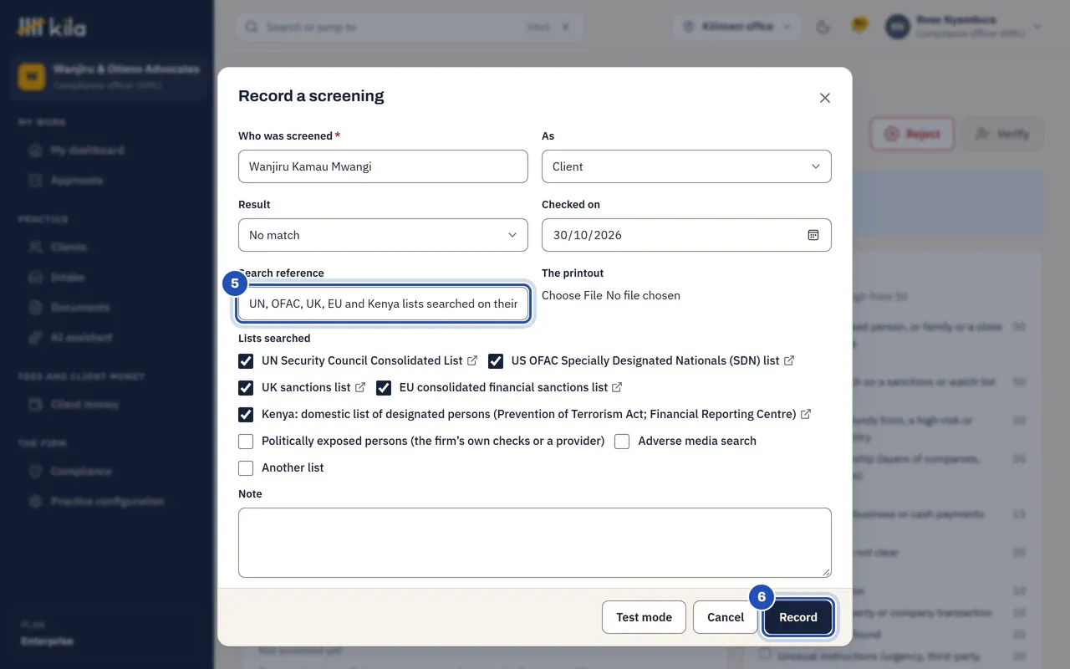Focus the Search reference field
Viewport: 1070px width, 669px height.
[x=383, y=304]
